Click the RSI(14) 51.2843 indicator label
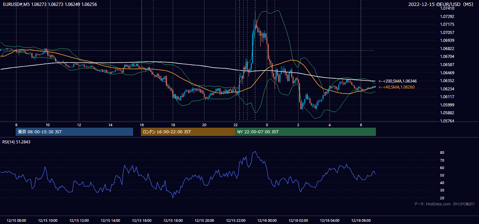The width and height of the screenshot is (479, 224). point(16,142)
